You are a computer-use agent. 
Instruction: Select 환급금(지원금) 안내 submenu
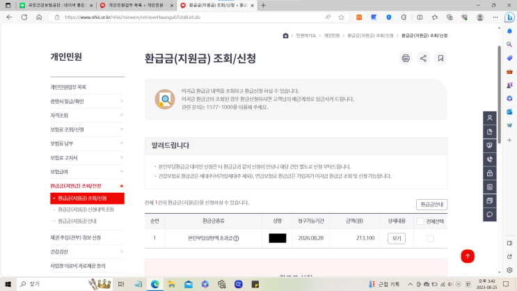tap(77, 221)
